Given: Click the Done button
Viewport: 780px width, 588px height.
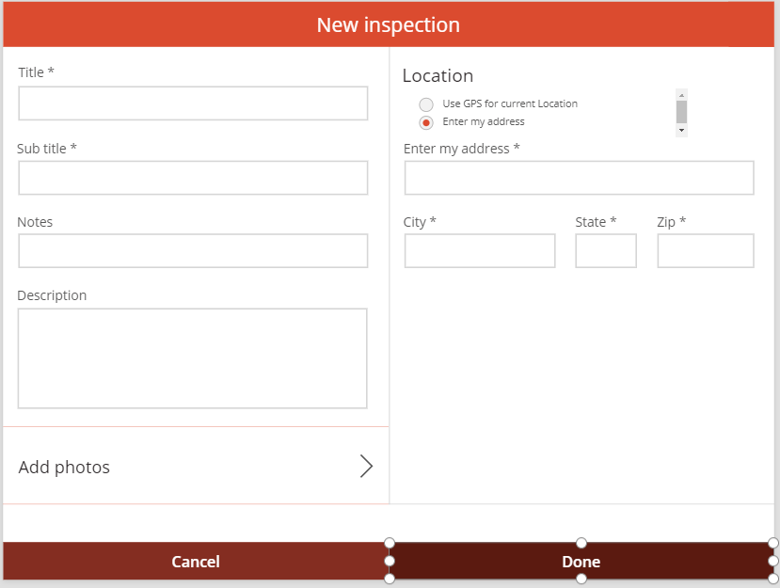Looking at the screenshot, I should click(x=581, y=561).
